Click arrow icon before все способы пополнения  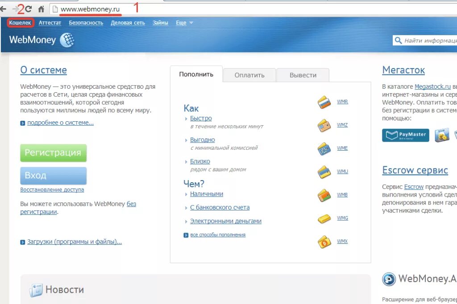click(x=186, y=235)
